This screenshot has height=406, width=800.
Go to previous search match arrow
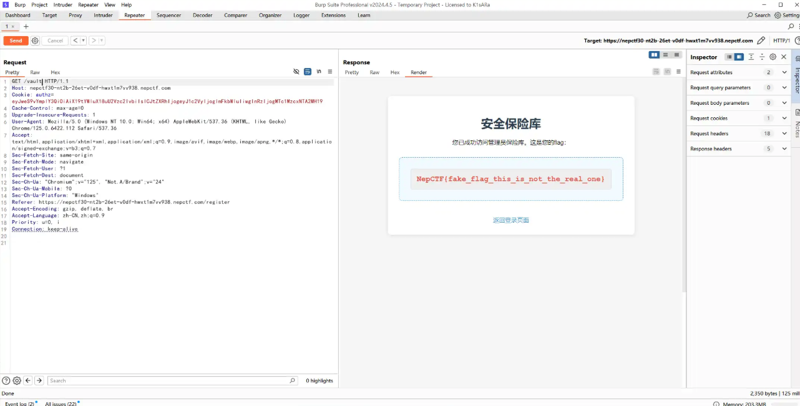(x=28, y=380)
